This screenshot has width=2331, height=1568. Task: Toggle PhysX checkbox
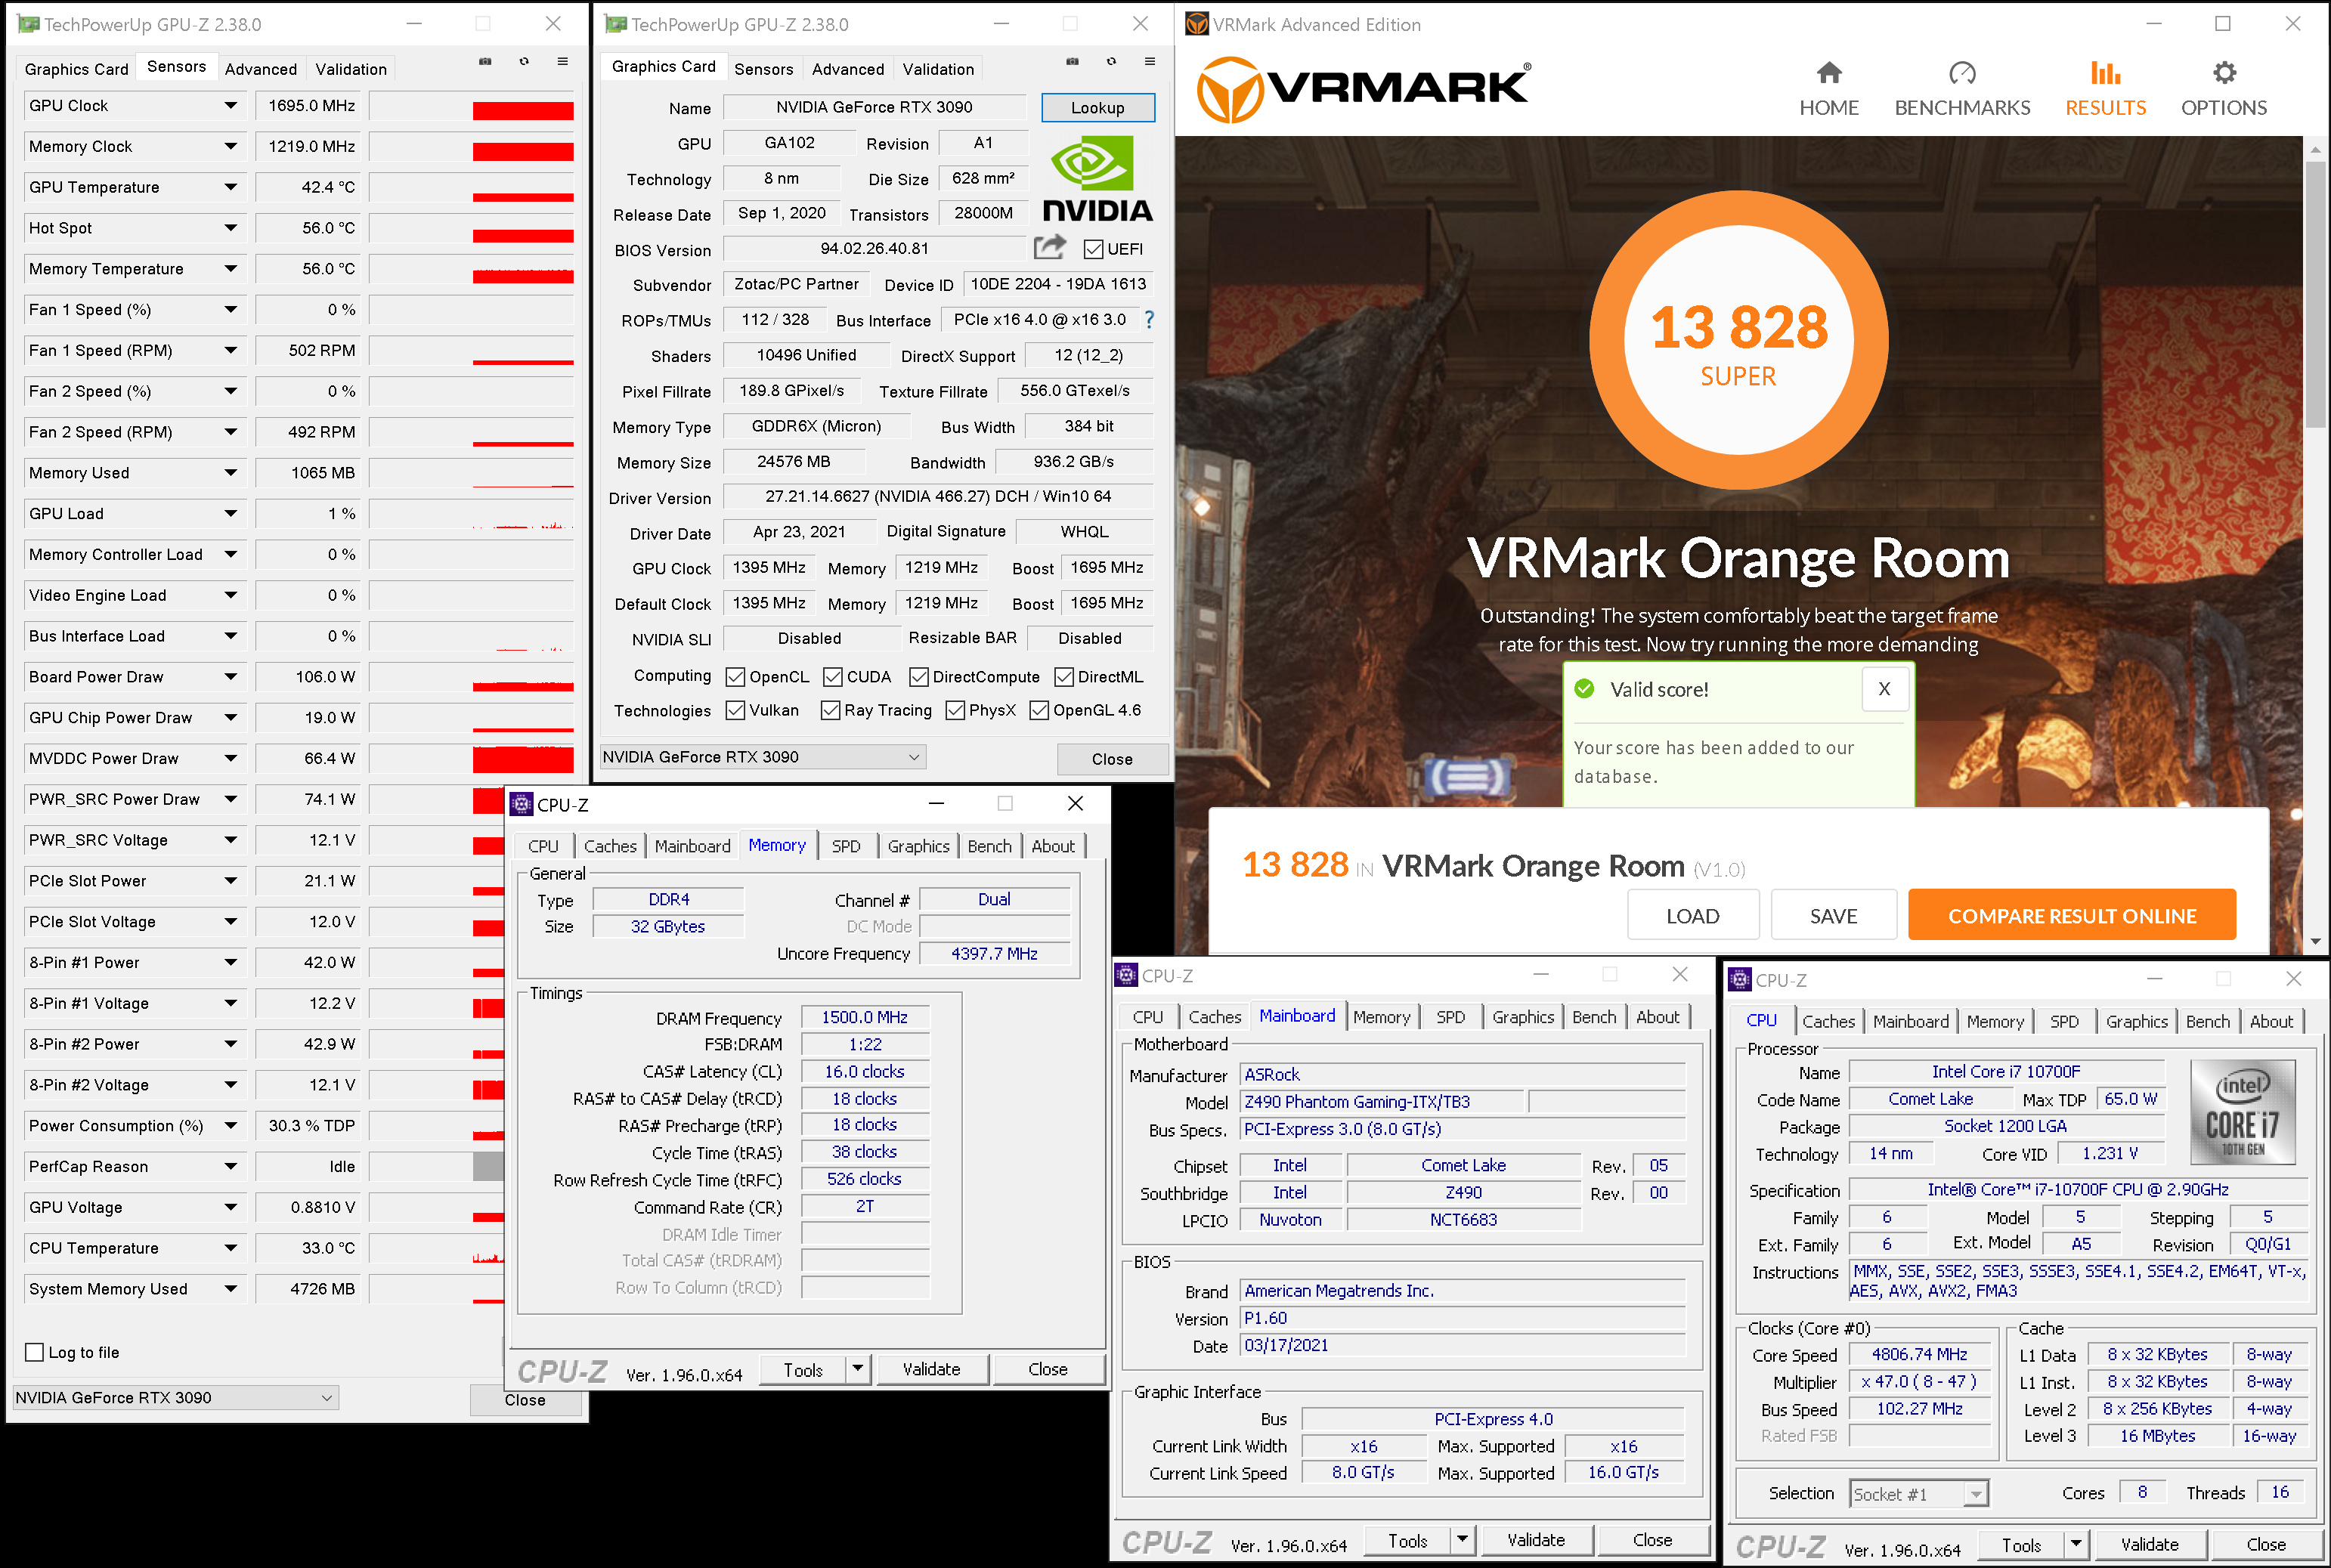point(954,710)
